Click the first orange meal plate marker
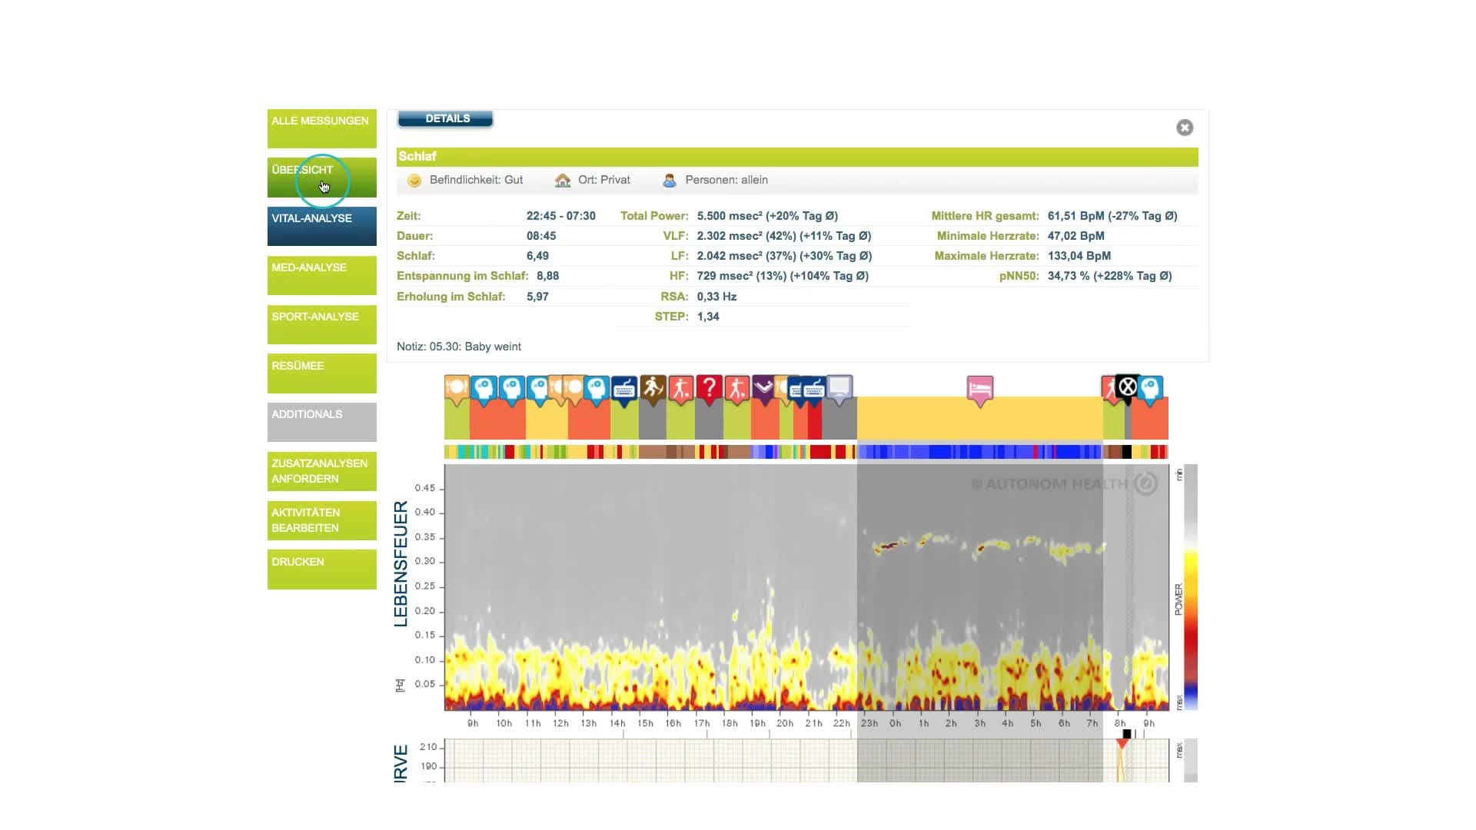Viewport: 1476px width, 830px height. [456, 388]
